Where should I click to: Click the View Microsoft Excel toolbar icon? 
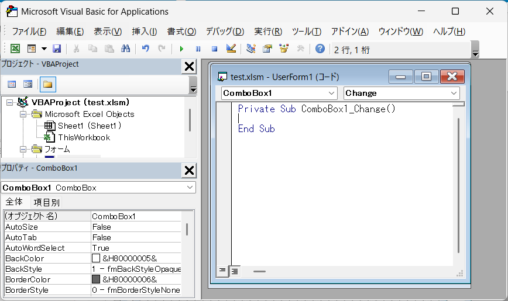coord(15,49)
